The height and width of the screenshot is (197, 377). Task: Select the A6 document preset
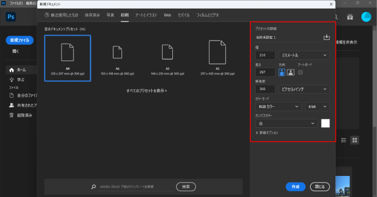117,58
